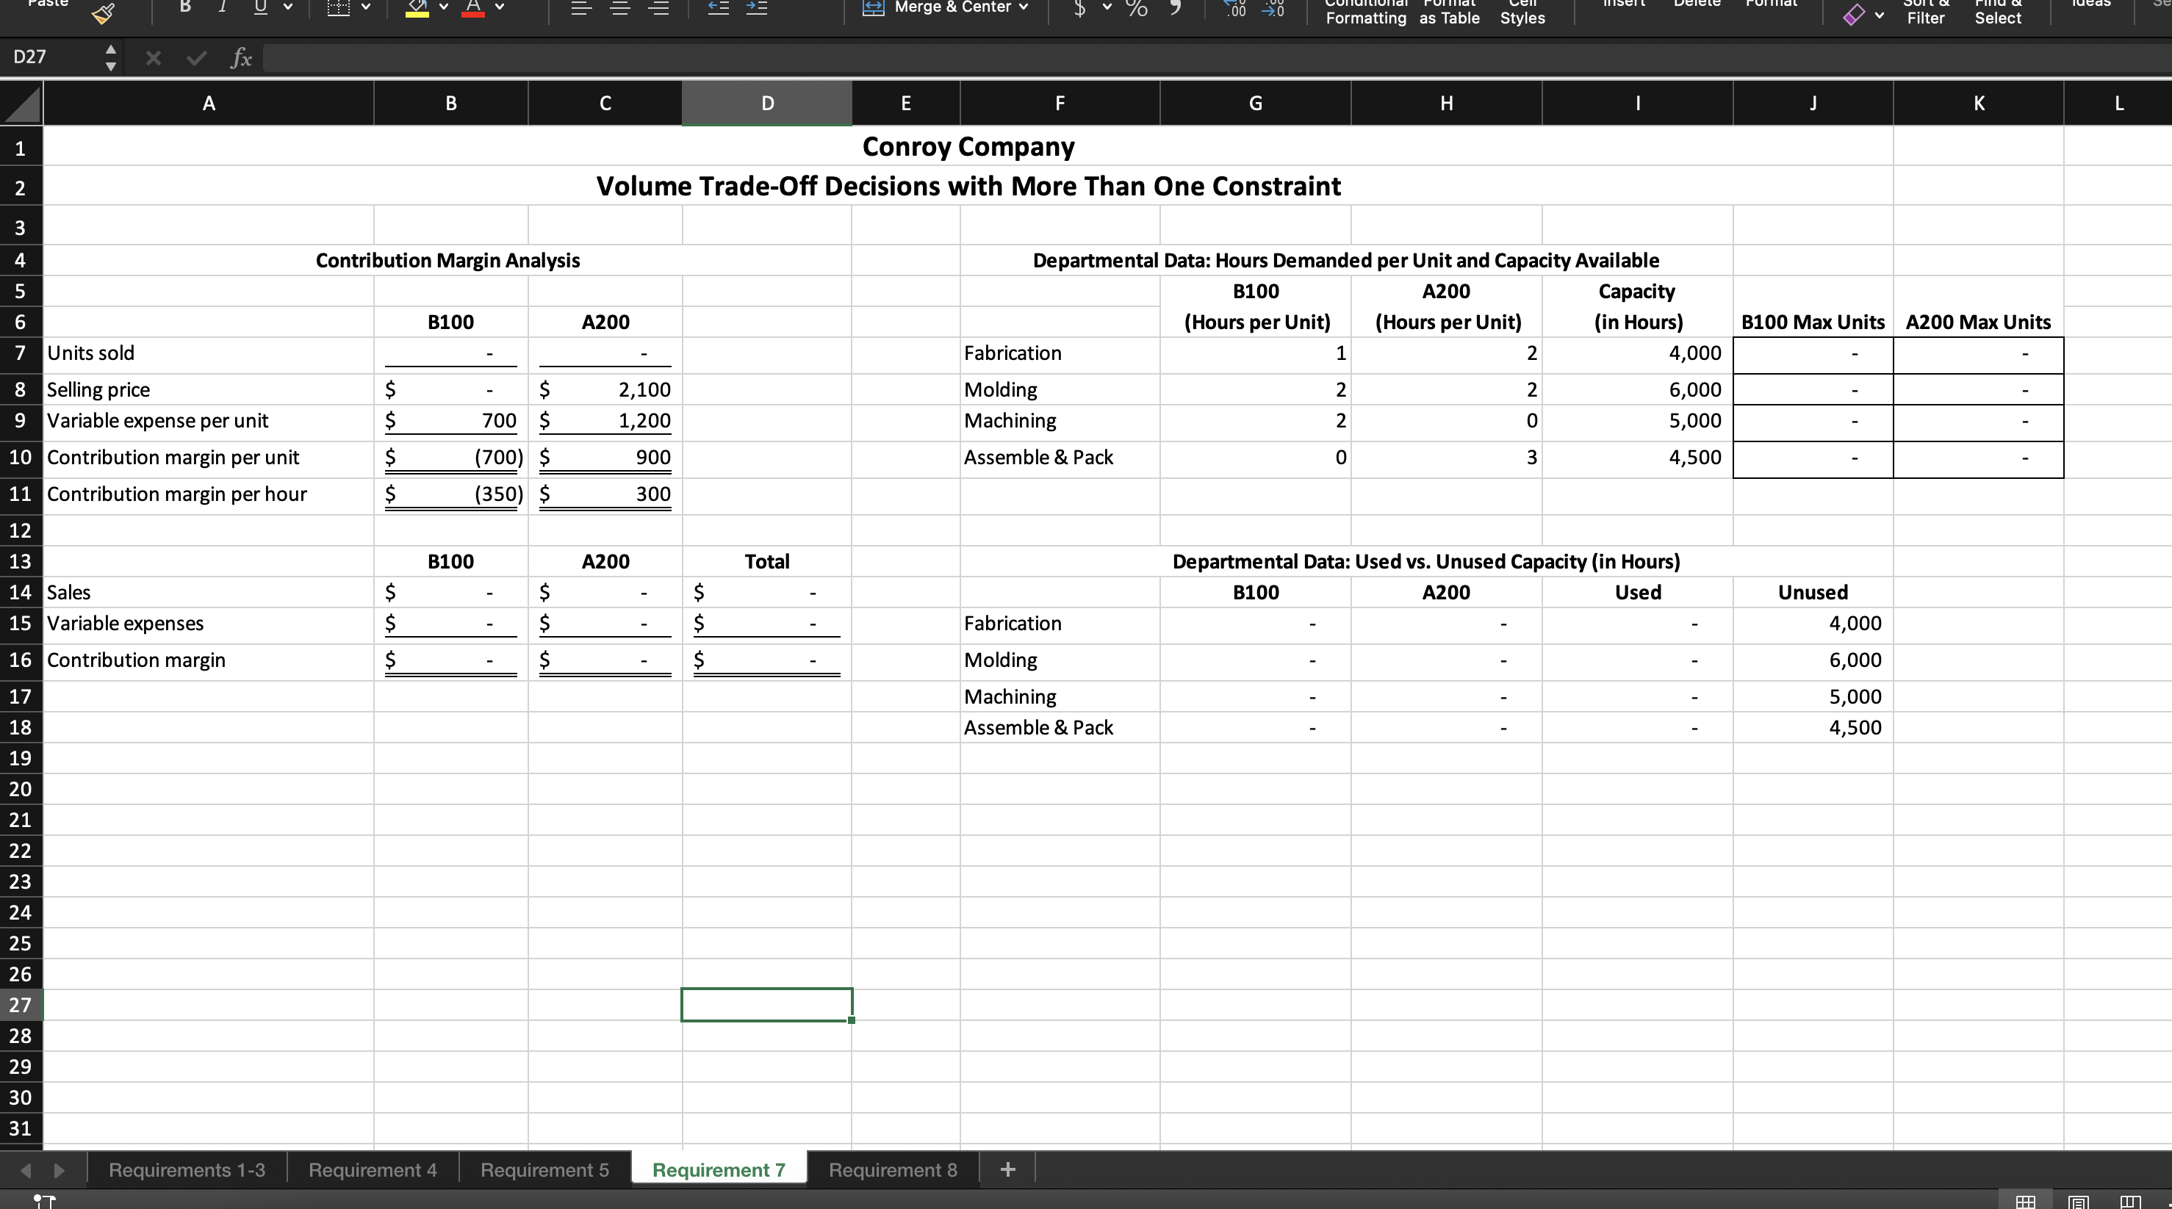Click the Format Painter brush icon

(103, 12)
